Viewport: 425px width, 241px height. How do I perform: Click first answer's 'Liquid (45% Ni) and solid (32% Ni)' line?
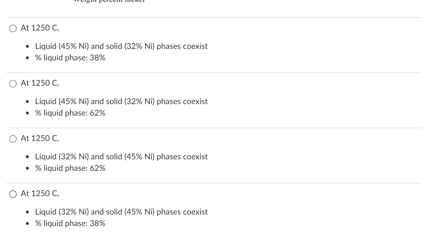tap(121, 46)
